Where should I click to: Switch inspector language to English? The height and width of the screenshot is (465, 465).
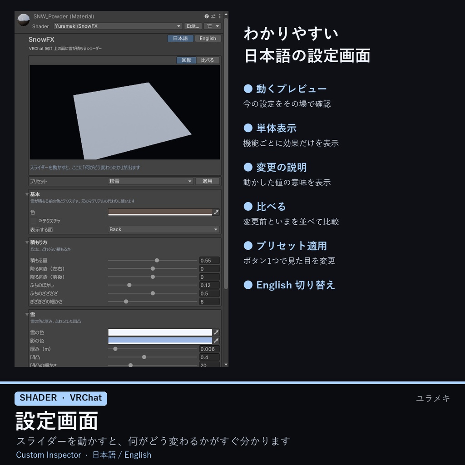[x=208, y=39]
